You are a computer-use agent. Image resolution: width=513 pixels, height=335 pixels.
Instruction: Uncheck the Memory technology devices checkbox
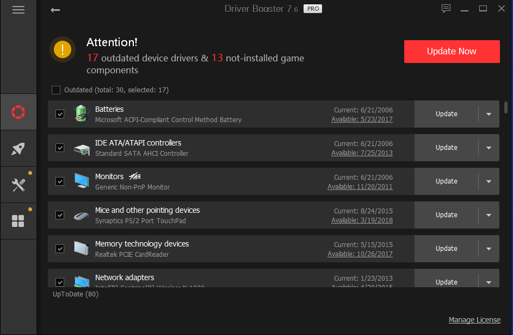tap(60, 249)
